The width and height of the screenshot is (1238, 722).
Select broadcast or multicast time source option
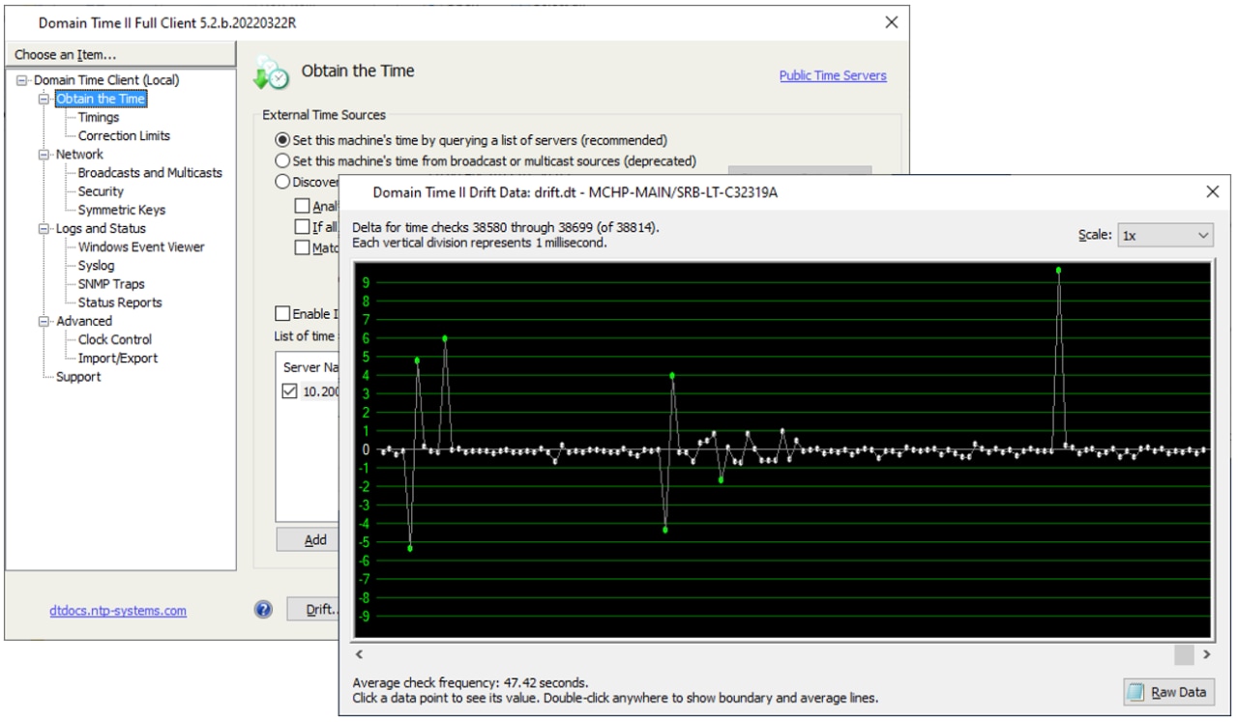282,160
